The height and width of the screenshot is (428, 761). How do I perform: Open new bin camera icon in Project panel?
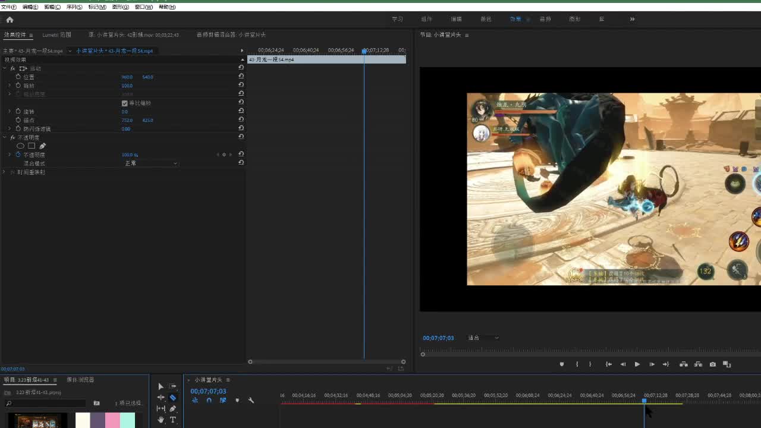(96, 403)
